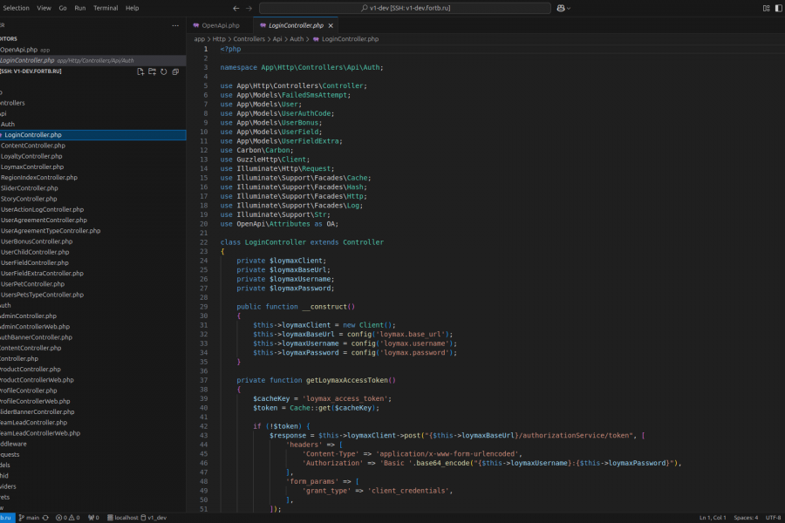This screenshot has width=785, height=523.
Task: Click the New File icon in Explorer
Action: pos(140,71)
